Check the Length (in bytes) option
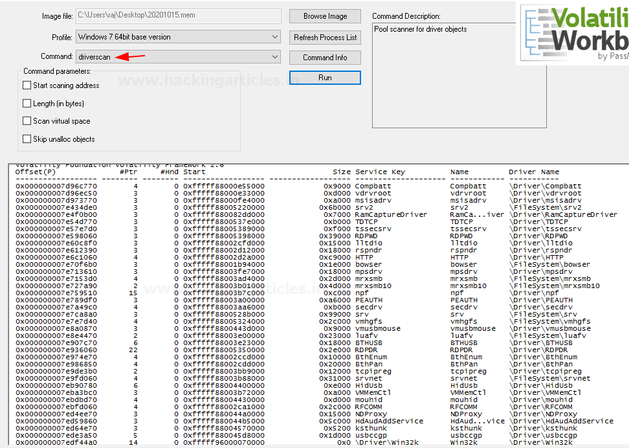This screenshot has width=629, height=448. [x=27, y=104]
